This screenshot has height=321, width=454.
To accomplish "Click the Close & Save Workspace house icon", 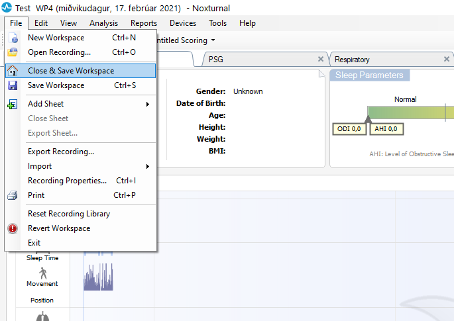I will [13, 71].
